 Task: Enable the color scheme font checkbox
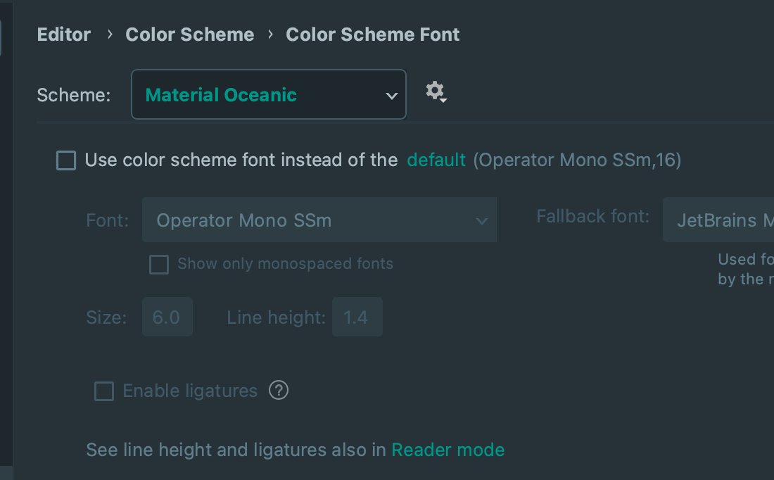pyautogui.click(x=65, y=160)
